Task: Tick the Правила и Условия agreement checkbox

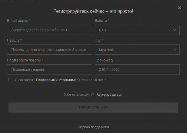Action: (11, 80)
